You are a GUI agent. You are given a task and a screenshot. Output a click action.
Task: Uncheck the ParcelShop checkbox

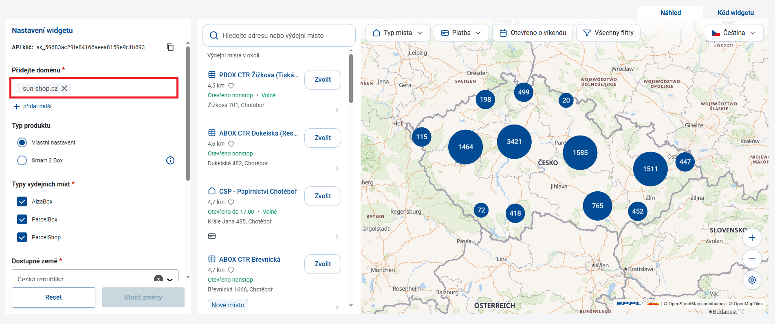point(22,237)
